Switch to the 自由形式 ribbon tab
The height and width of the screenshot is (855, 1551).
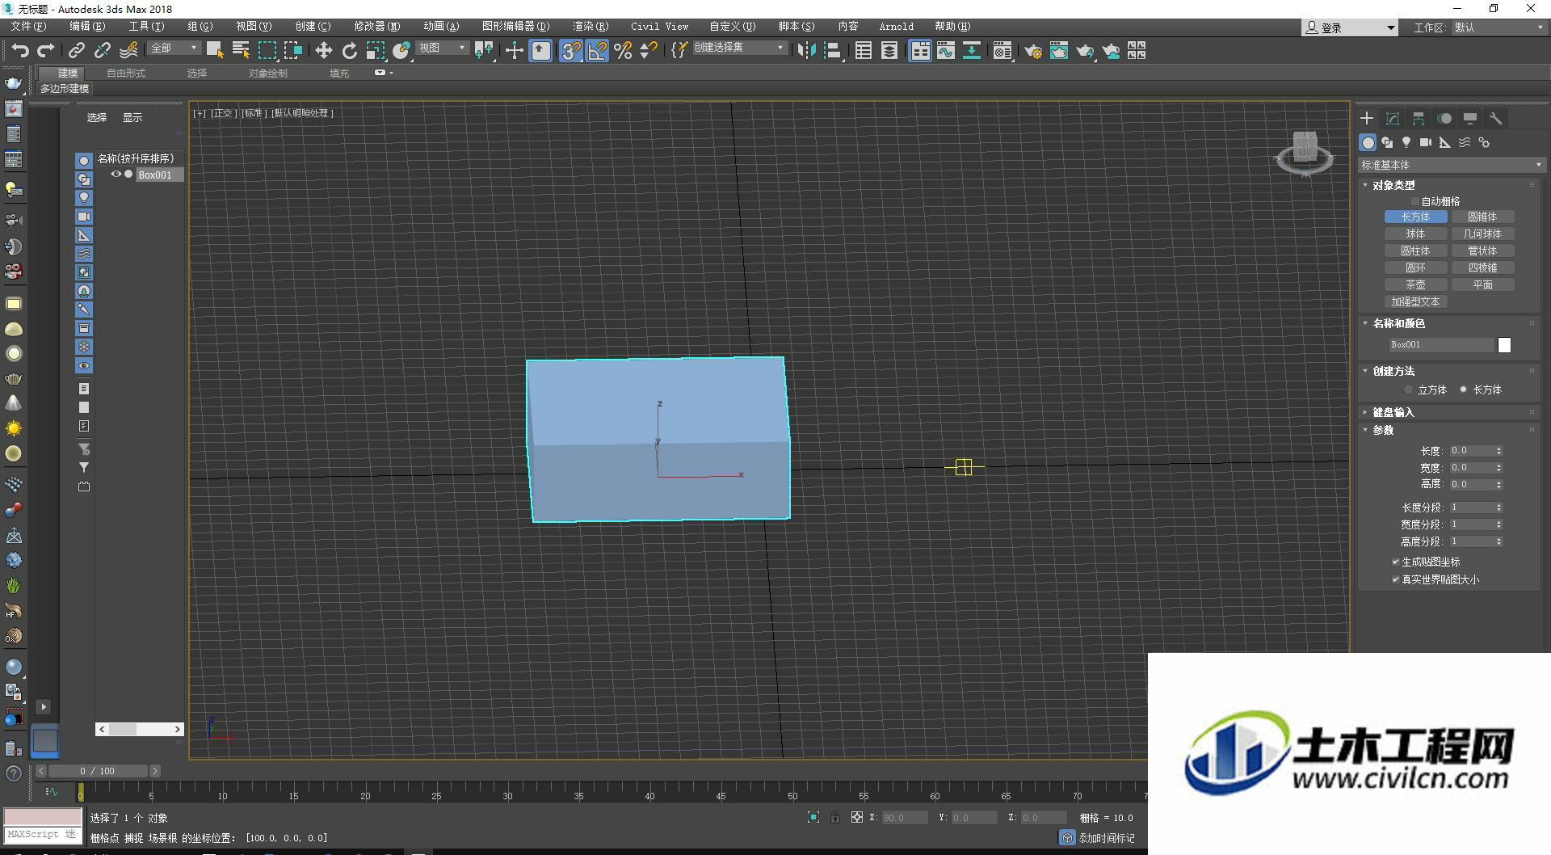click(126, 73)
